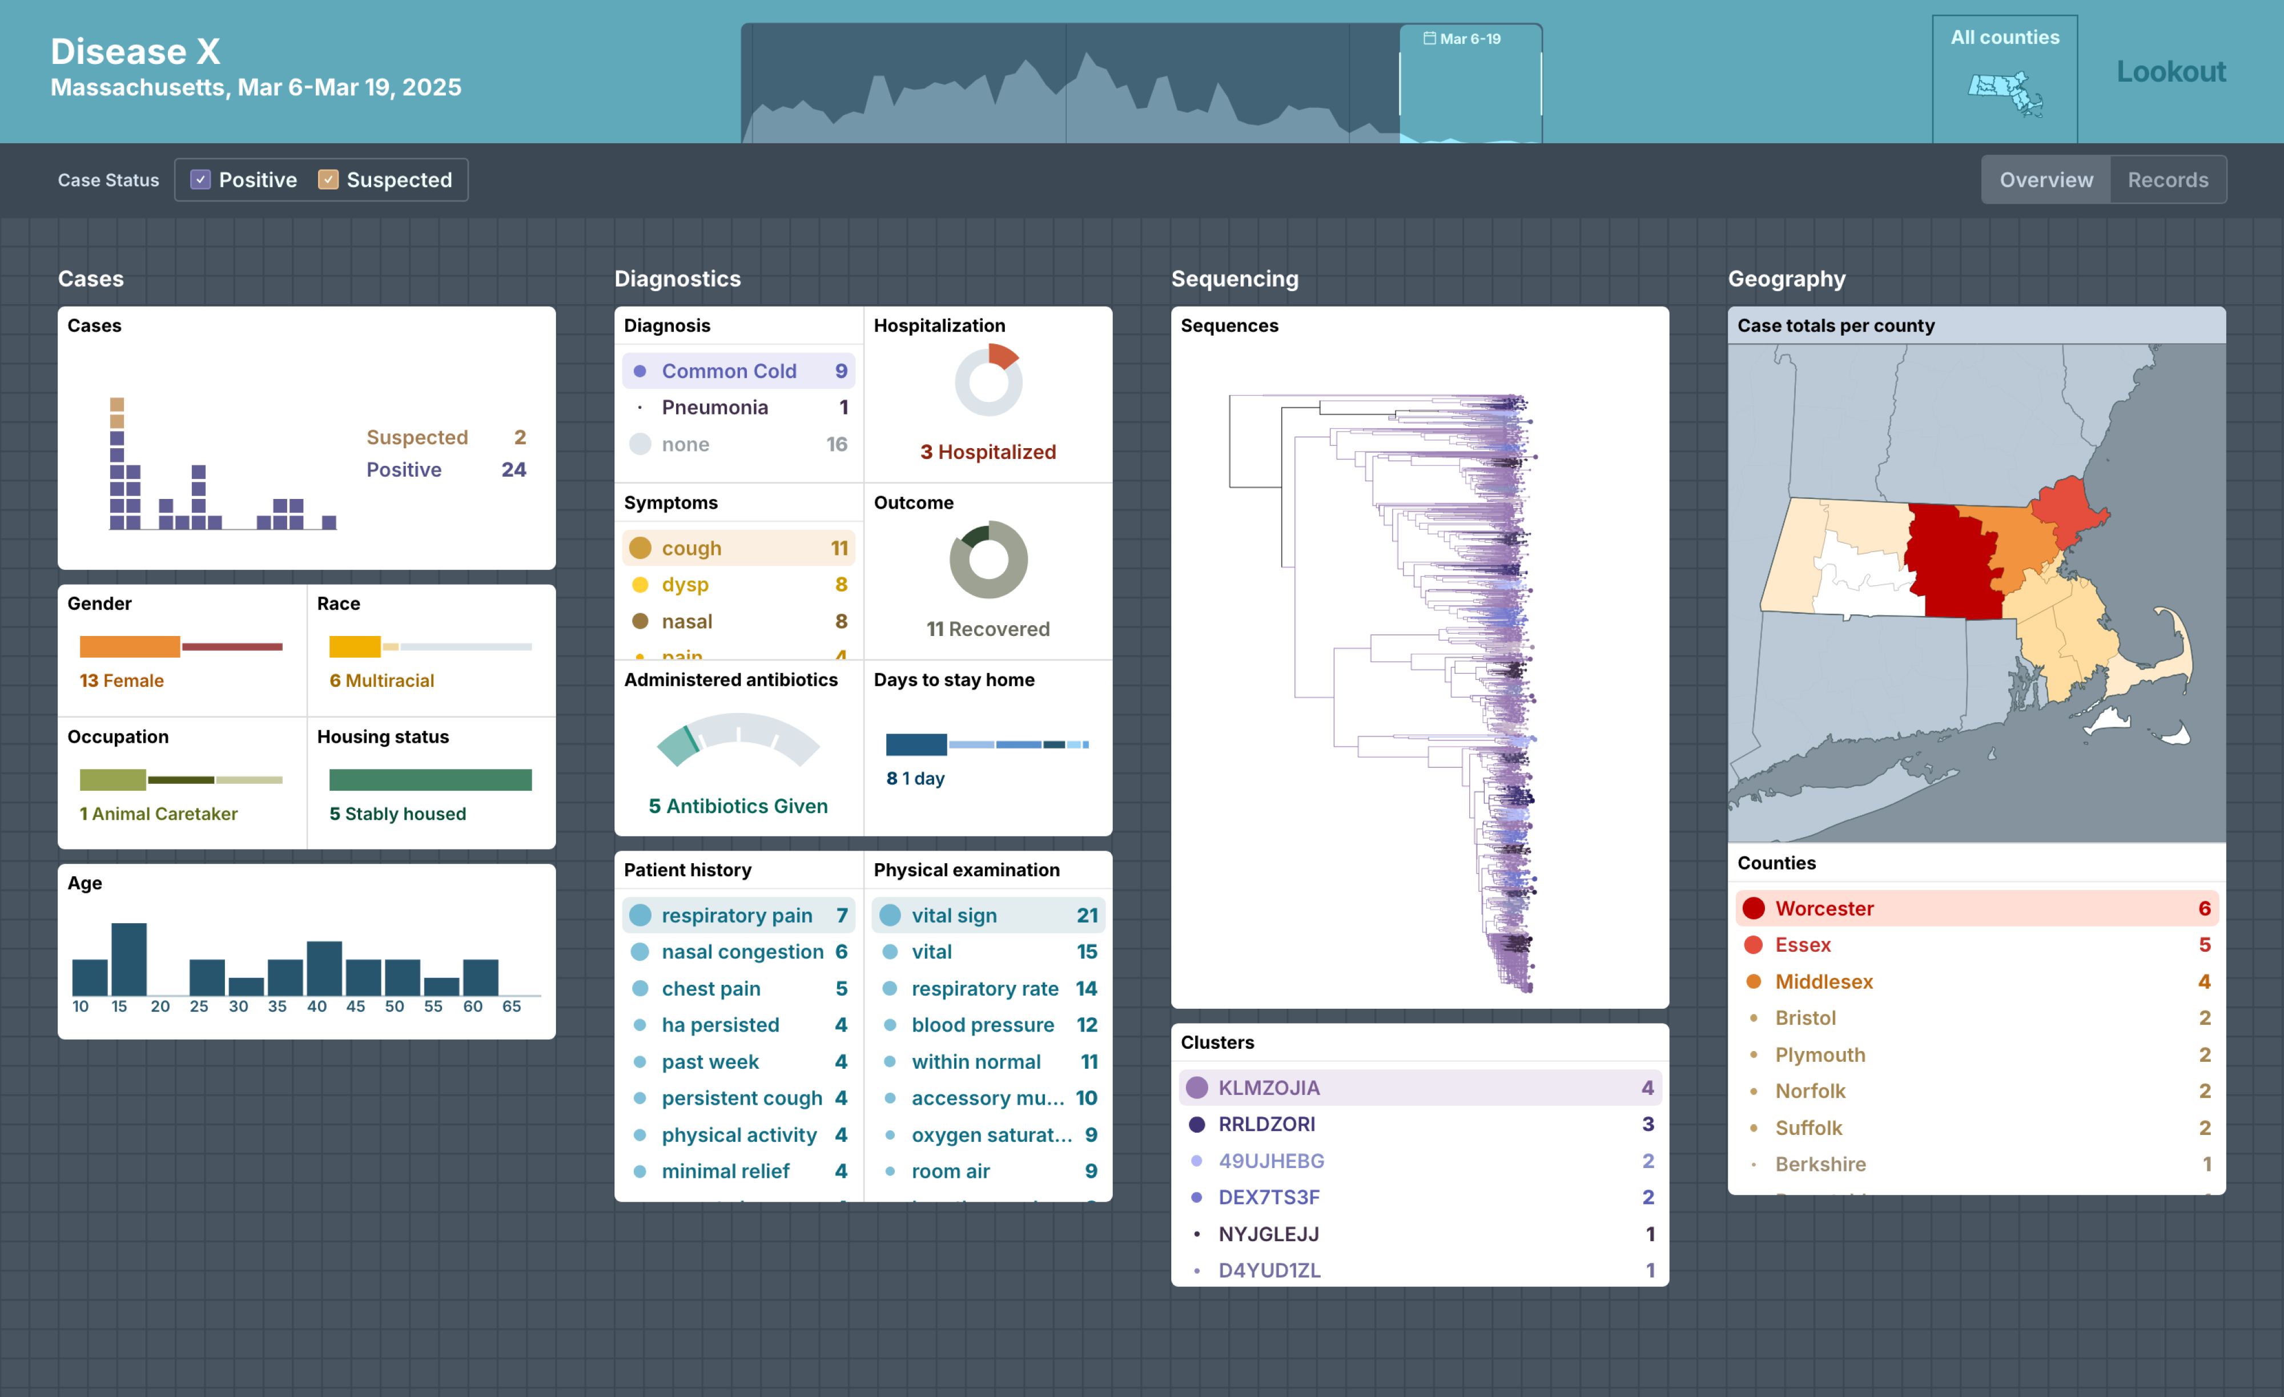Select Plymouth in the Counties list

1976,1055
